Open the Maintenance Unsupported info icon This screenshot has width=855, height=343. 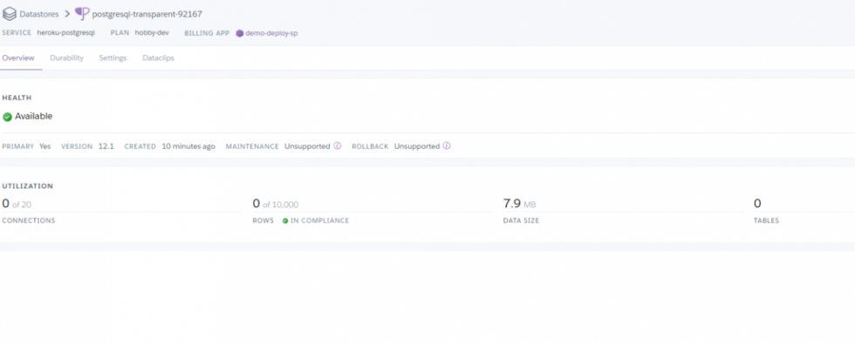pos(337,146)
